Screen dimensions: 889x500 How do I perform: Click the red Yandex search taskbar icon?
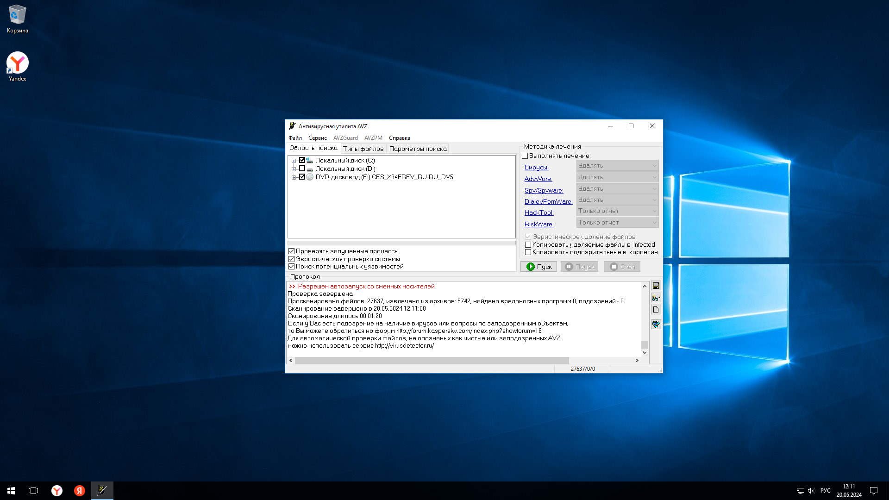[80, 491]
